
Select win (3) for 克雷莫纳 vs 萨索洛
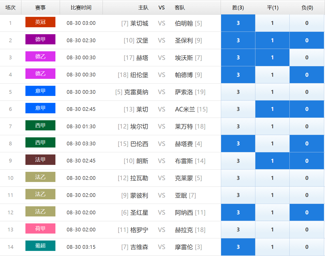(x=238, y=92)
